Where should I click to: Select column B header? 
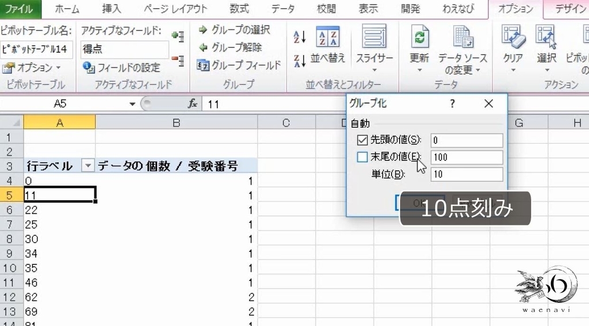click(176, 122)
